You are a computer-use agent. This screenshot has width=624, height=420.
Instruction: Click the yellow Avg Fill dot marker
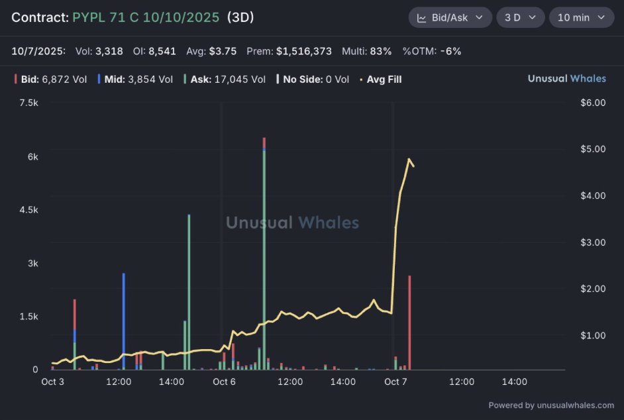[361, 79]
